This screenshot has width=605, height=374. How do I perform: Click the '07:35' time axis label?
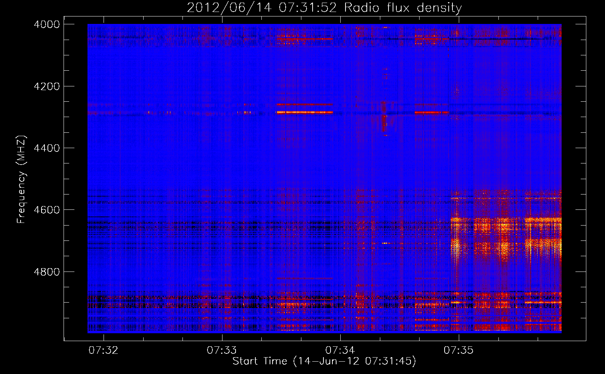pos(458,350)
